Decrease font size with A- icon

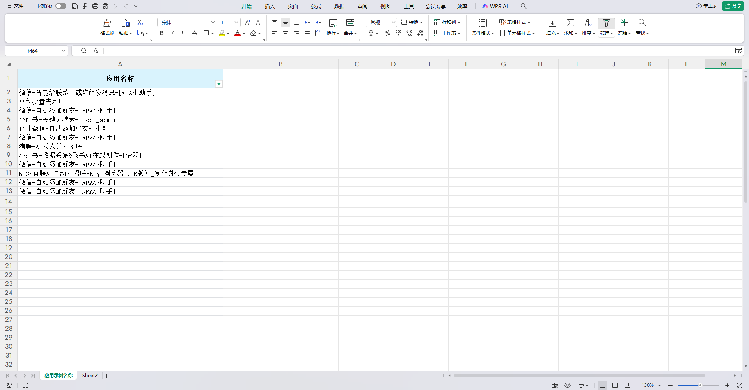pyautogui.click(x=259, y=22)
